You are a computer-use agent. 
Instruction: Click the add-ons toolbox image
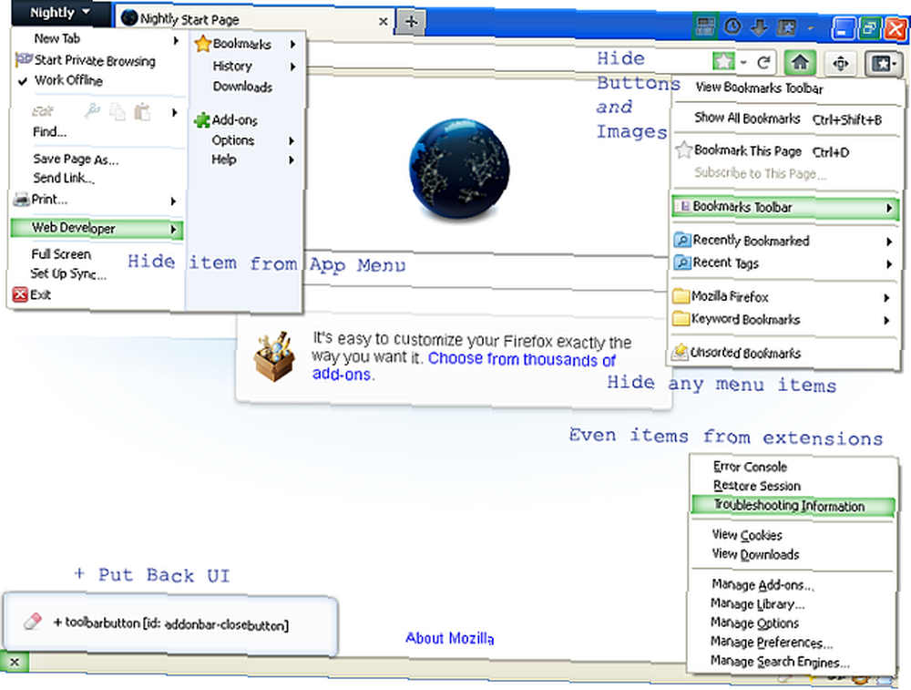click(x=274, y=355)
